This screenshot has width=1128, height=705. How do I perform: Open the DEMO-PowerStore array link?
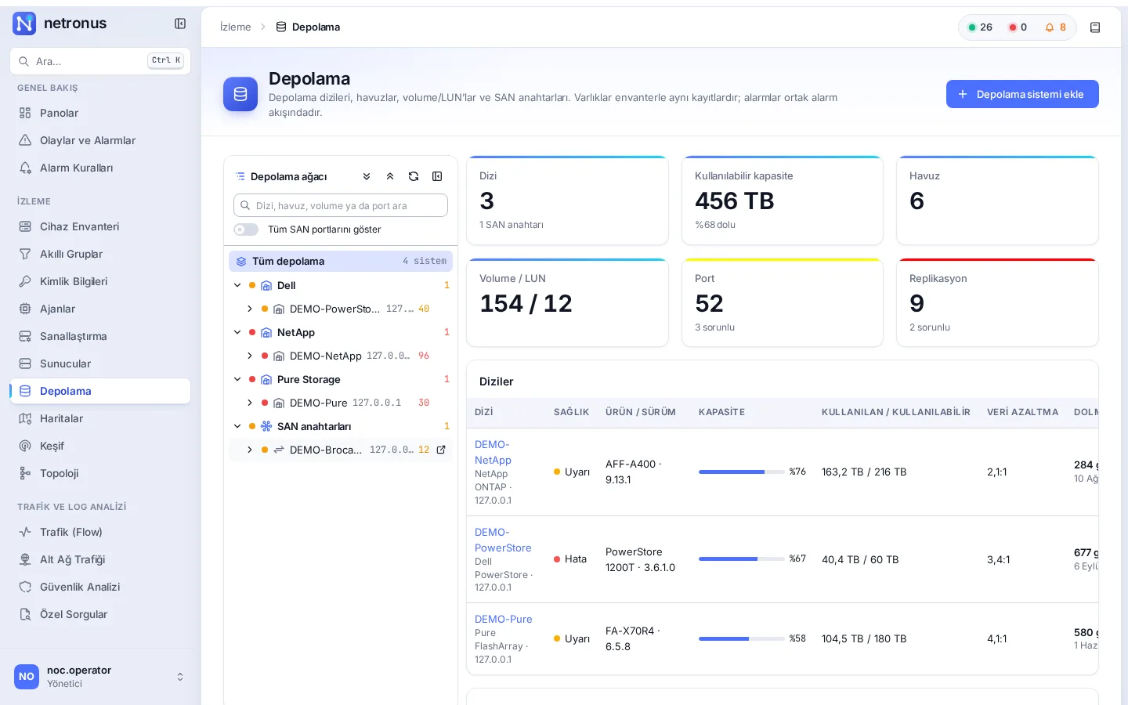point(503,540)
